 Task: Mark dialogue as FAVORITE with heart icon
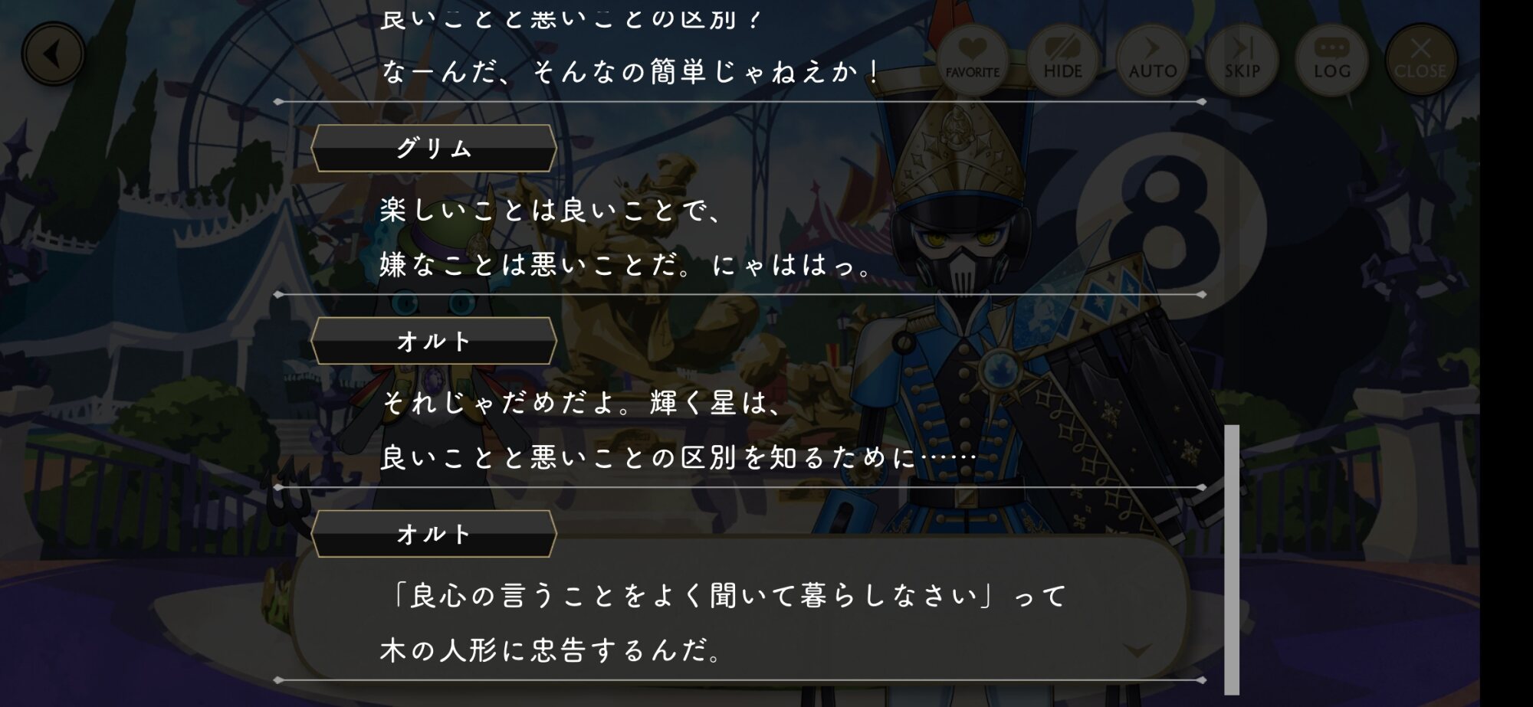tap(972, 59)
